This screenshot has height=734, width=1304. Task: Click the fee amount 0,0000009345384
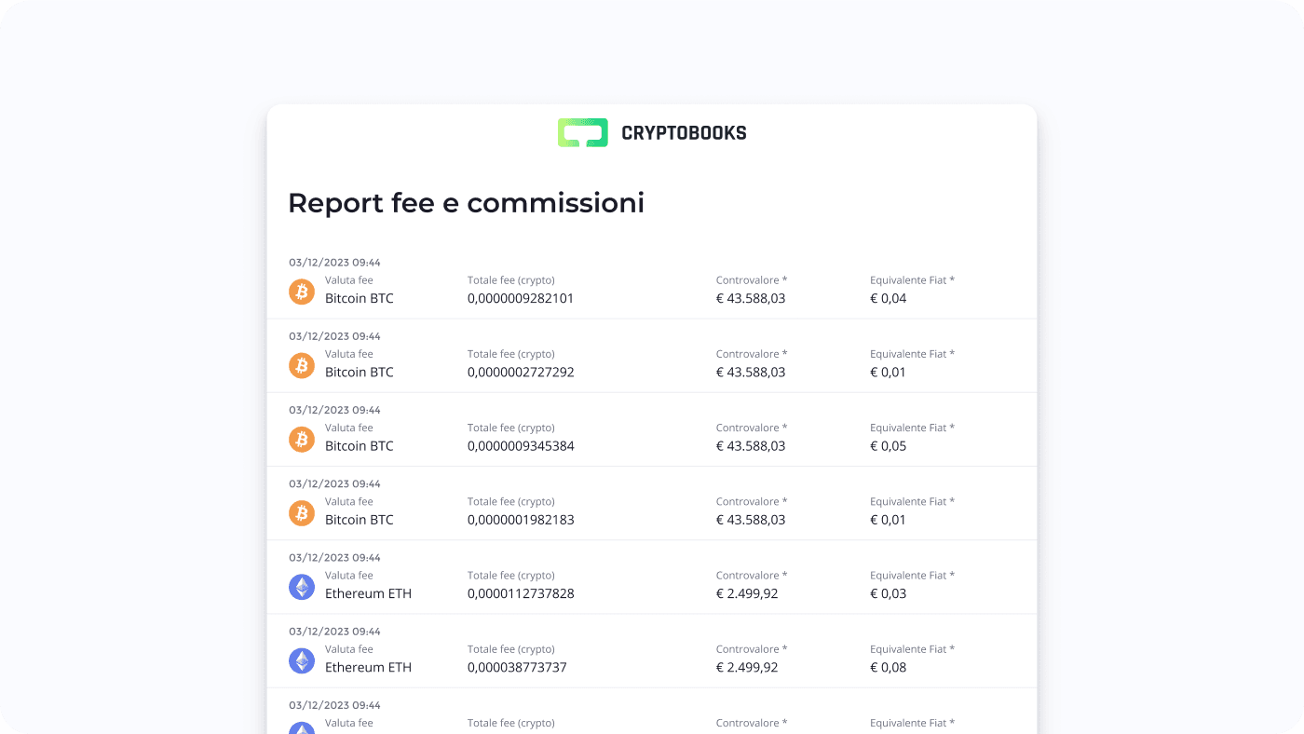pos(521,446)
